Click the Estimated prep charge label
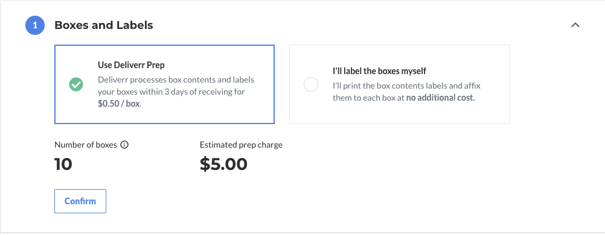The image size is (605, 235). pos(241,145)
